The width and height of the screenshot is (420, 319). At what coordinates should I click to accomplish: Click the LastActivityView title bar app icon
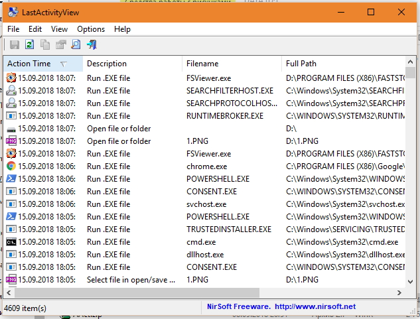(x=13, y=13)
